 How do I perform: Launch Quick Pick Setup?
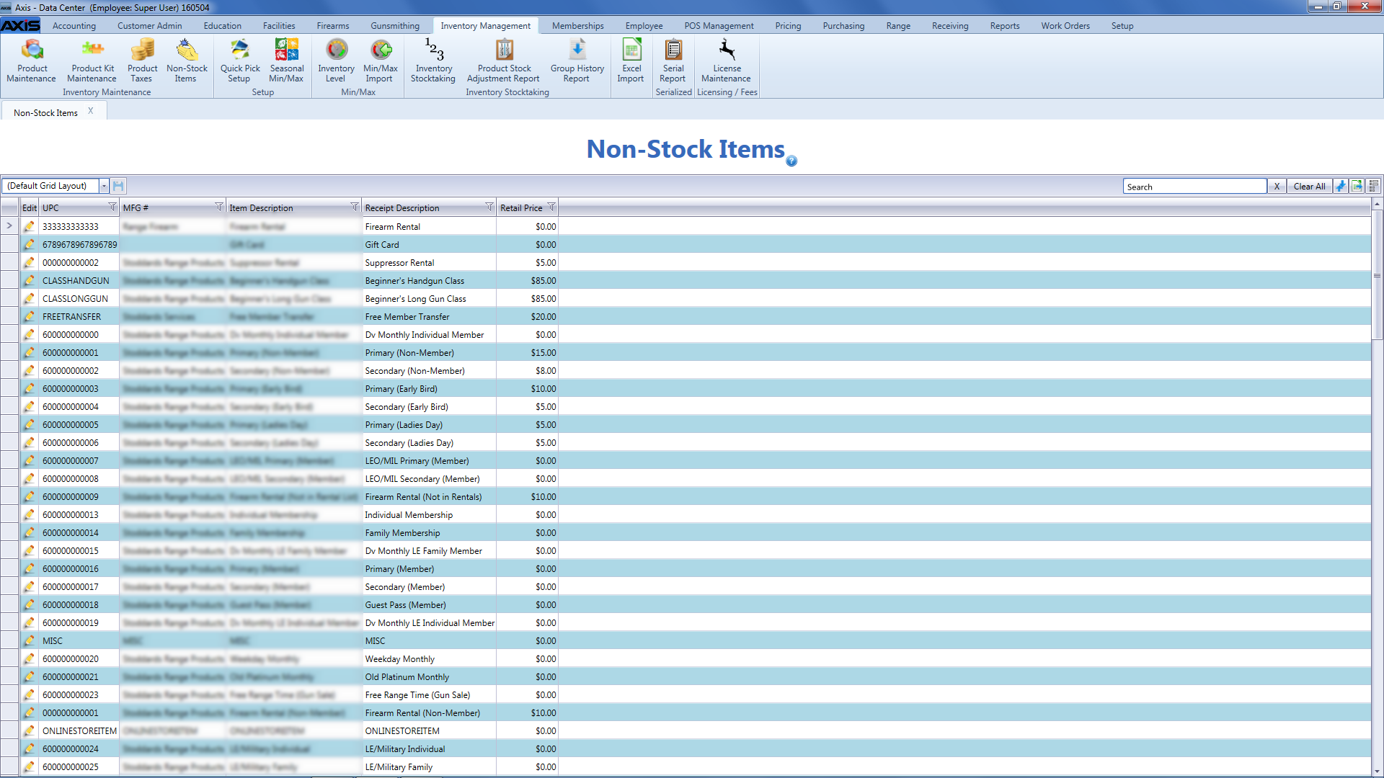click(240, 61)
